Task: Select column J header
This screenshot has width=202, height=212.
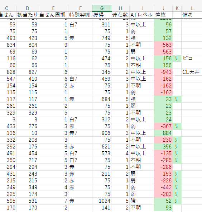Action: point(163,8)
